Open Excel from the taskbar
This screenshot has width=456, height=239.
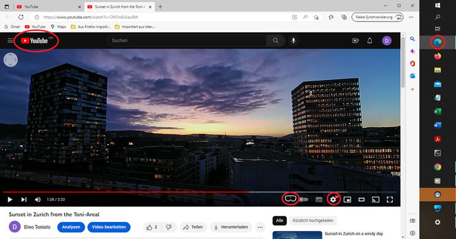438,111
